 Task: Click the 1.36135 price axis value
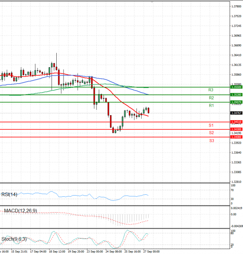click(x=236, y=65)
